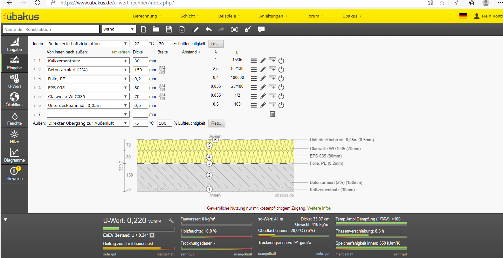Create a new construction document

pyautogui.click(x=144, y=29)
